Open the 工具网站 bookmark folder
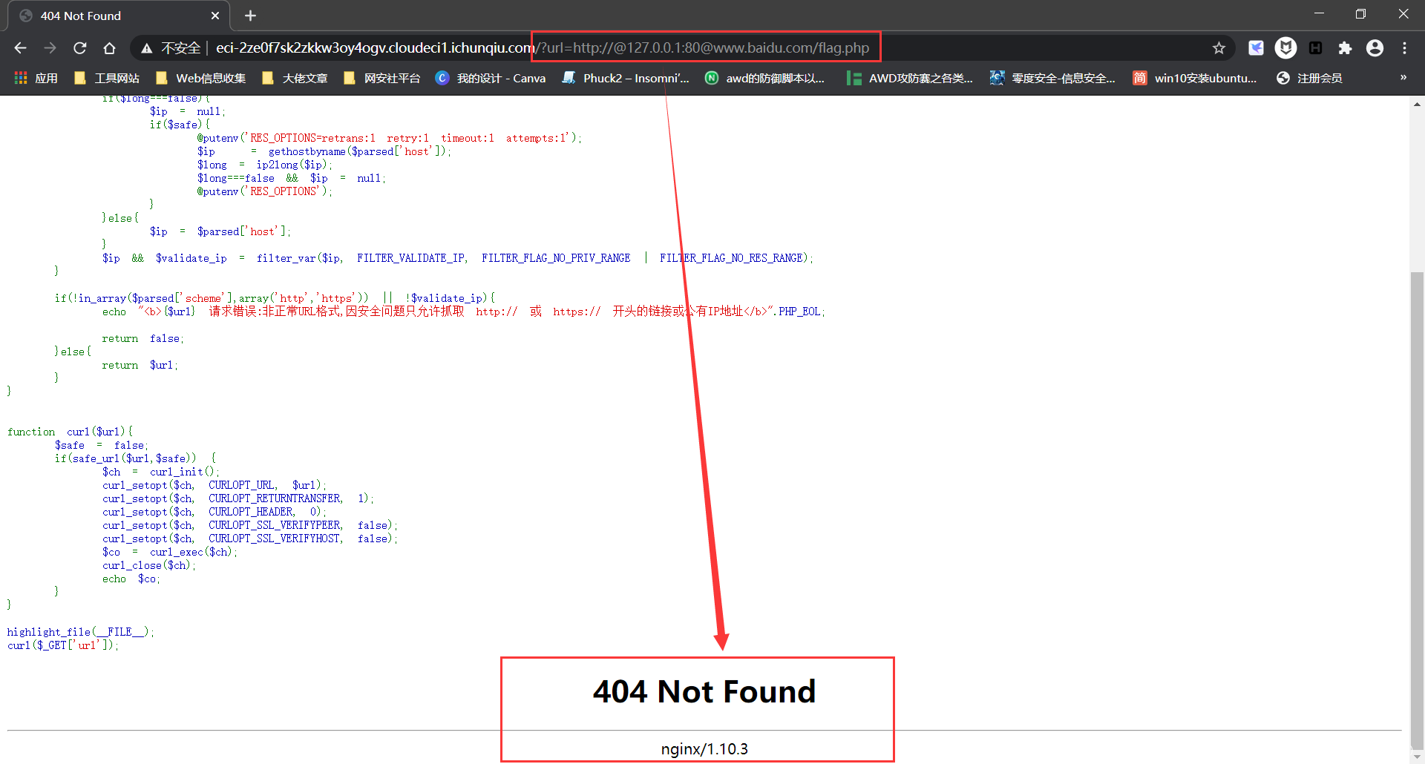 (108, 78)
